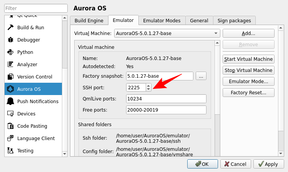Select the Devices icon in sidebar

click(x=10, y=114)
